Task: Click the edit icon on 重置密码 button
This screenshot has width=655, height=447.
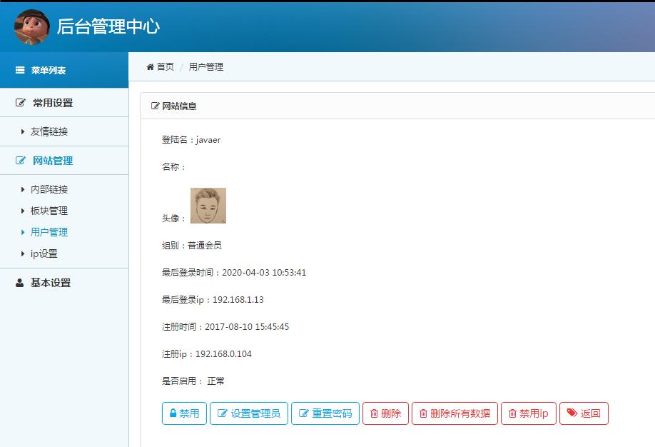Action: (301, 413)
